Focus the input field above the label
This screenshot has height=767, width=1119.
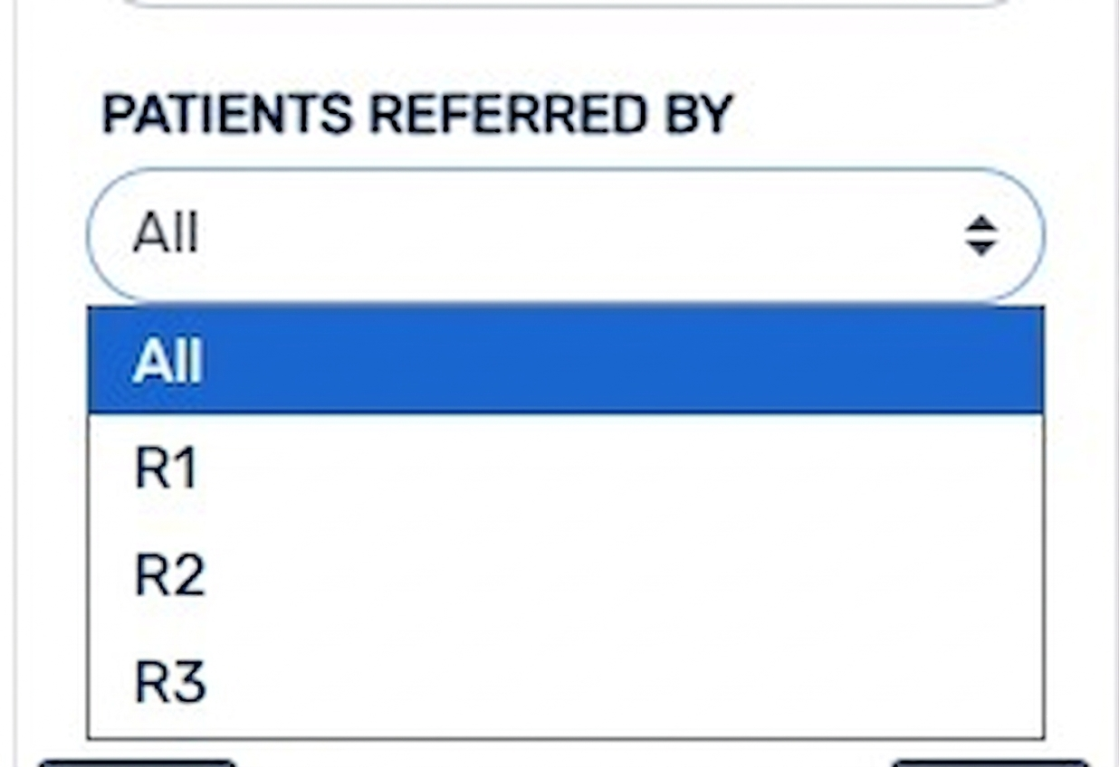(565, 3)
